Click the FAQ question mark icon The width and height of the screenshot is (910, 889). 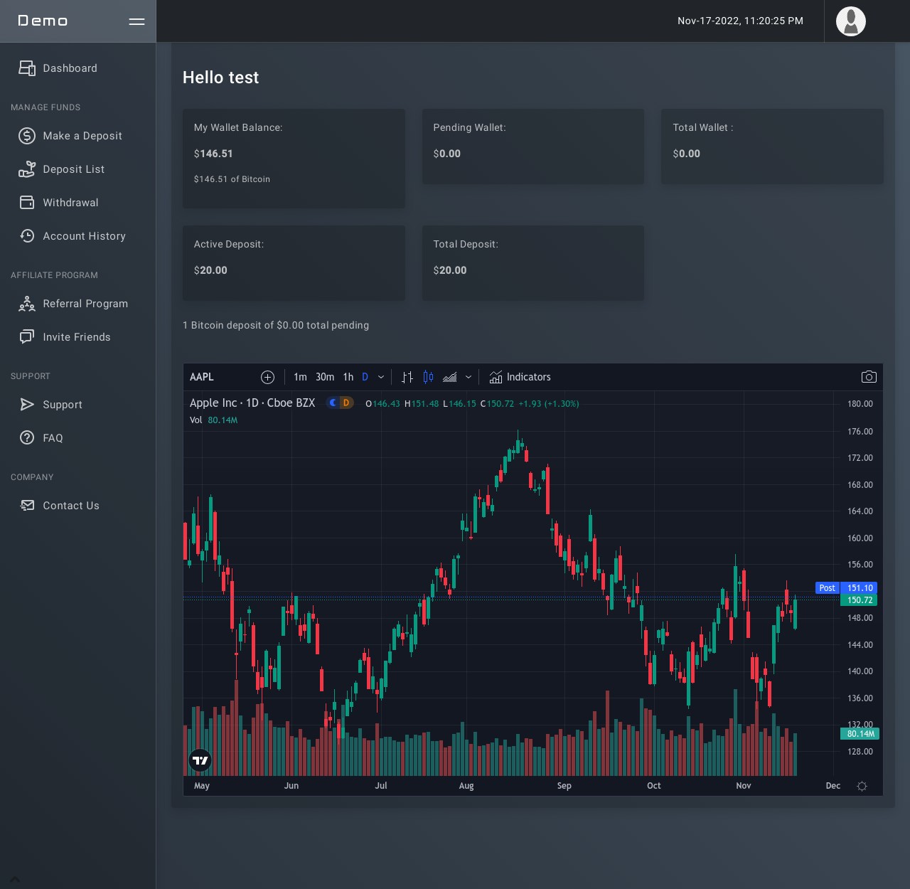tap(27, 438)
